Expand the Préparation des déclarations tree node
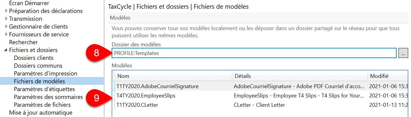The width and height of the screenshot is (411, 117). pyautogui.click(x=6, y=11)
